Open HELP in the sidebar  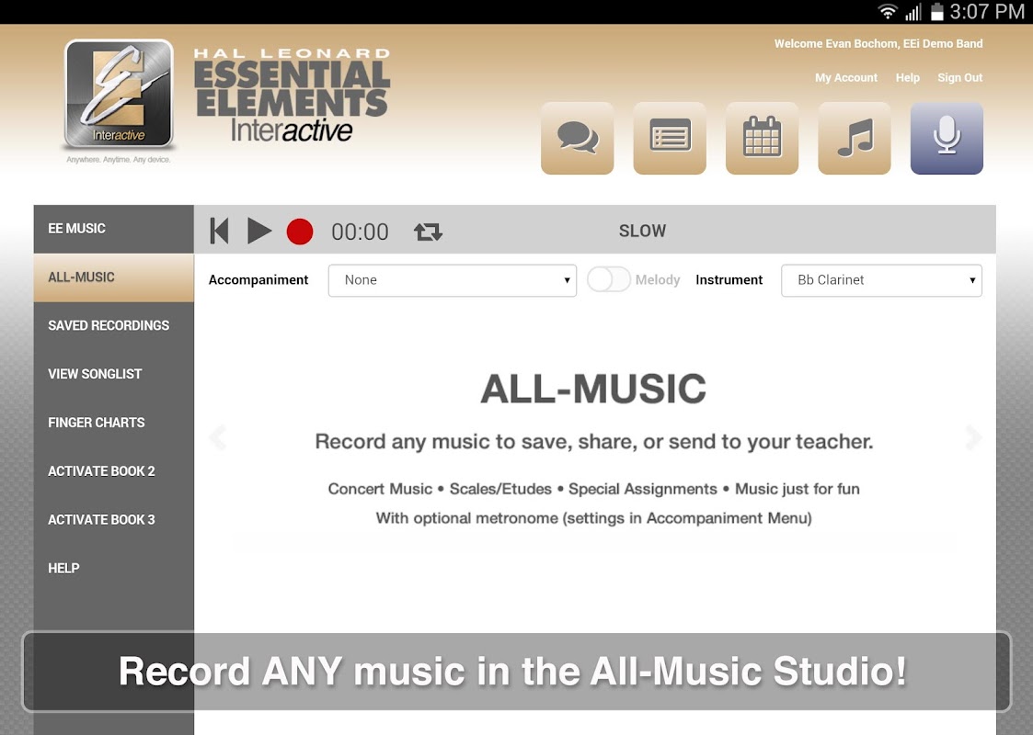pos(114,569)
